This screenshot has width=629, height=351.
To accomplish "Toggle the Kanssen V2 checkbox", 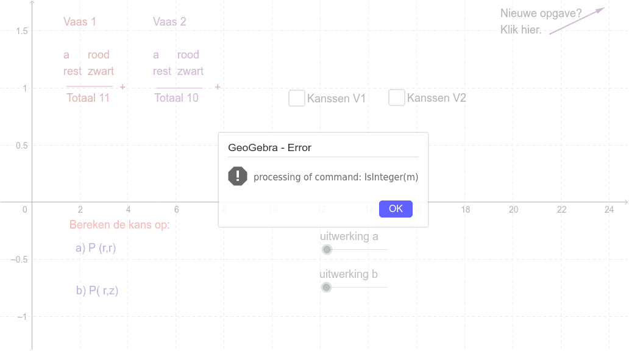I will [397, 98].
